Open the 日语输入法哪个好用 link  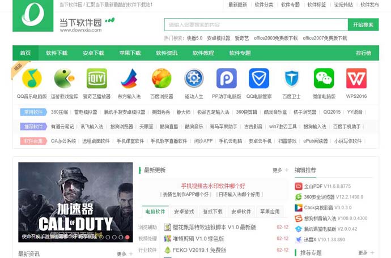click(x=239, y=194)
